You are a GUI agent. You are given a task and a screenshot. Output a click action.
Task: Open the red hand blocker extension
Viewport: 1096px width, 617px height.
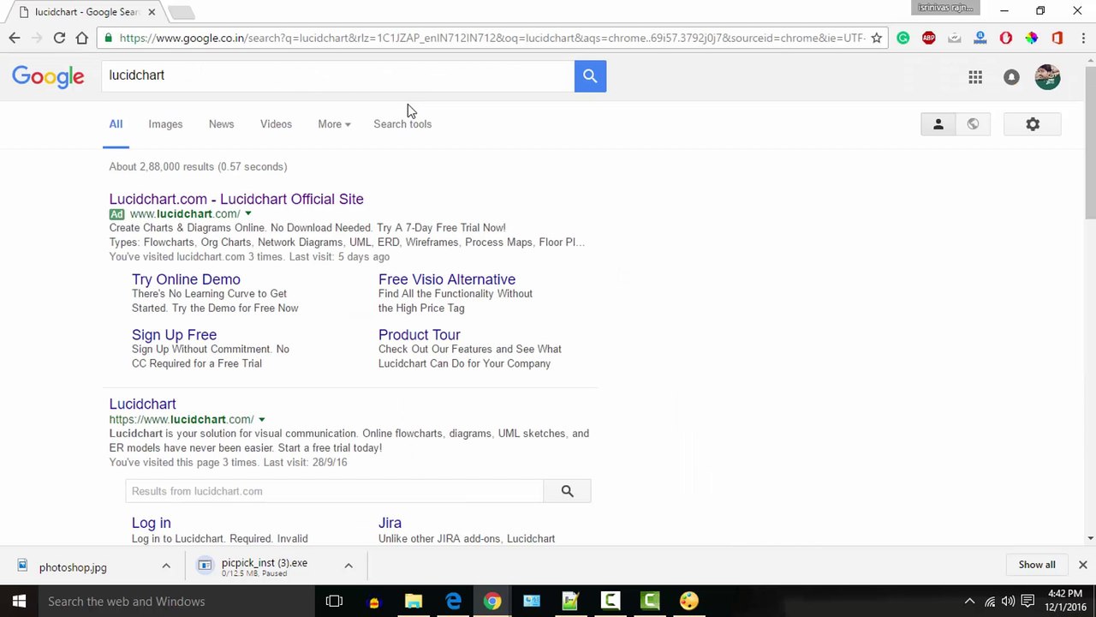tap(1006, 38)
